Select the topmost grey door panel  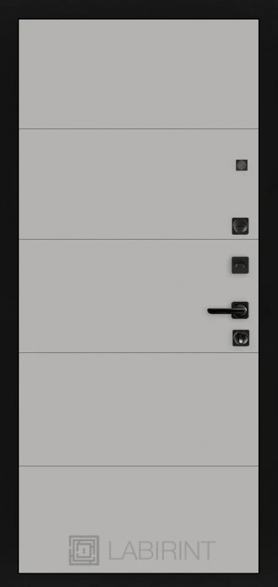point(139,74)
